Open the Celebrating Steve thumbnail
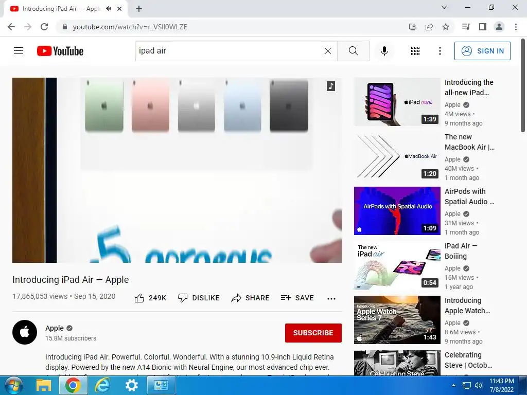 [x=397, y=363]
